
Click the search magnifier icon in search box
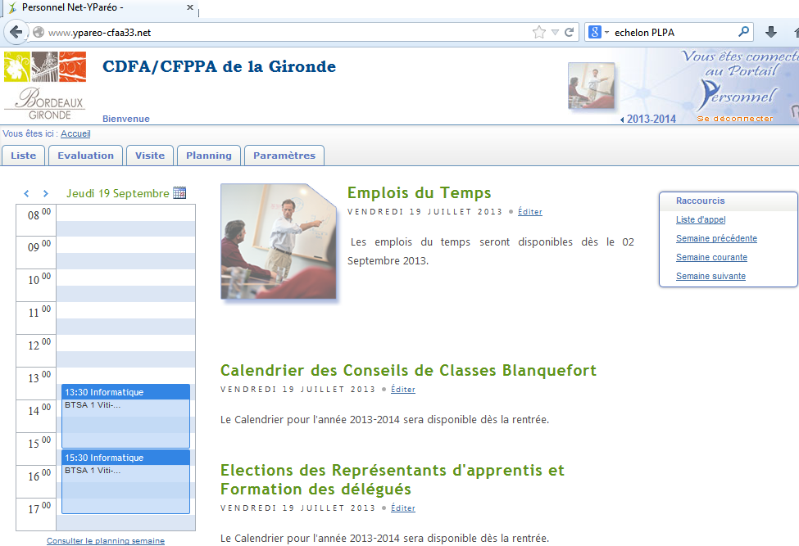(743, 32)
